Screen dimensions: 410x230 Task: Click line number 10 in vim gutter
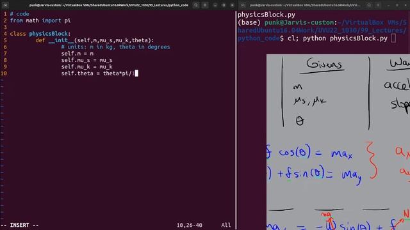(4, 73)
